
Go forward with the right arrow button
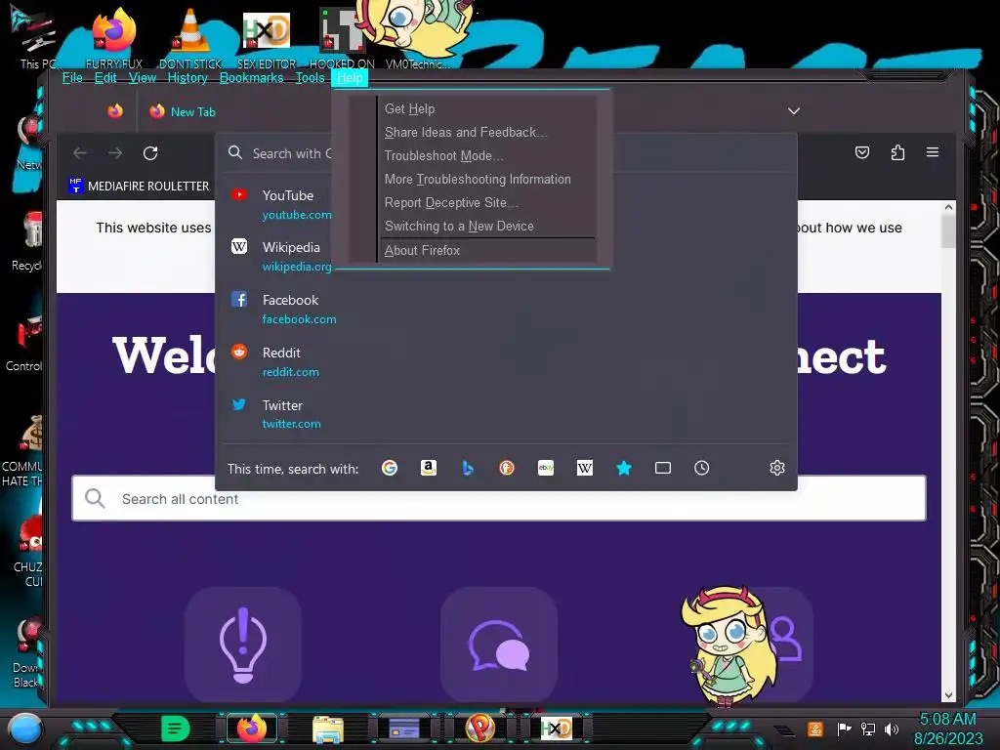[115, 153]
